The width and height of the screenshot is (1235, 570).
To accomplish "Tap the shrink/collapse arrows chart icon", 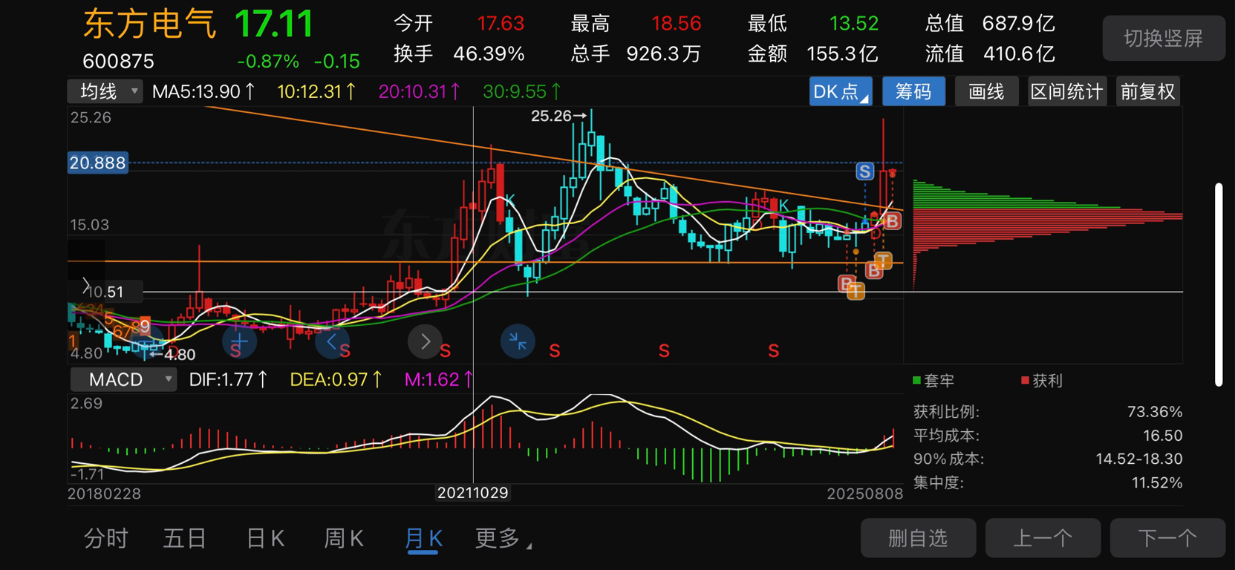I will point(518,341).
